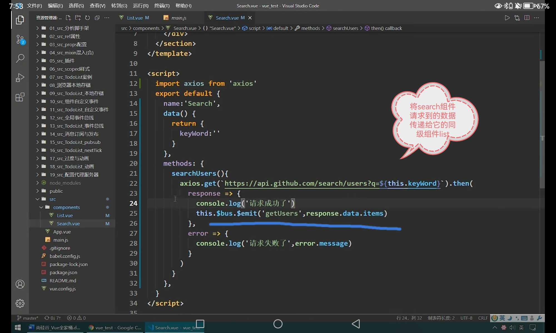Click the master branch status item

coord(28,318)
